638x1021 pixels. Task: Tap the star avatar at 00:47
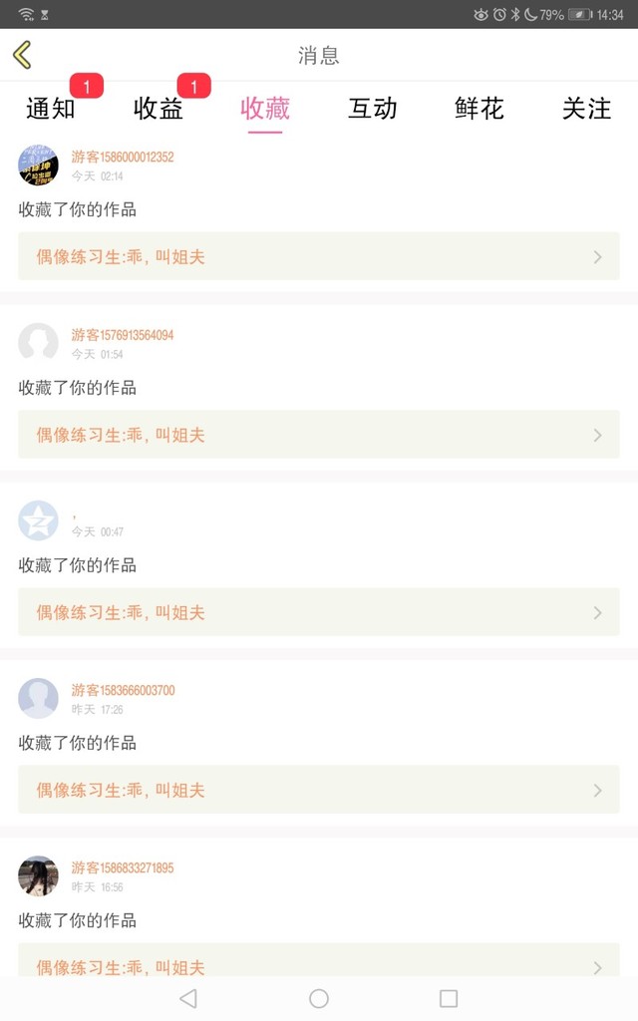38,520
